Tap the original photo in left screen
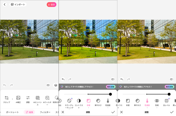176x116 pixels. (x=29, y=42)
